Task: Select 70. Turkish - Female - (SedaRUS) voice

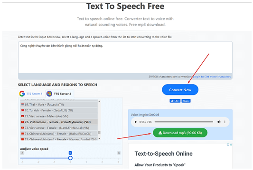Action: (x=59, y=110)
